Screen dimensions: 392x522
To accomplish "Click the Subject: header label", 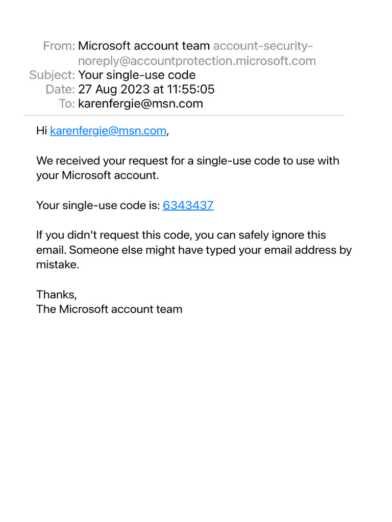I will click(52, 75).
